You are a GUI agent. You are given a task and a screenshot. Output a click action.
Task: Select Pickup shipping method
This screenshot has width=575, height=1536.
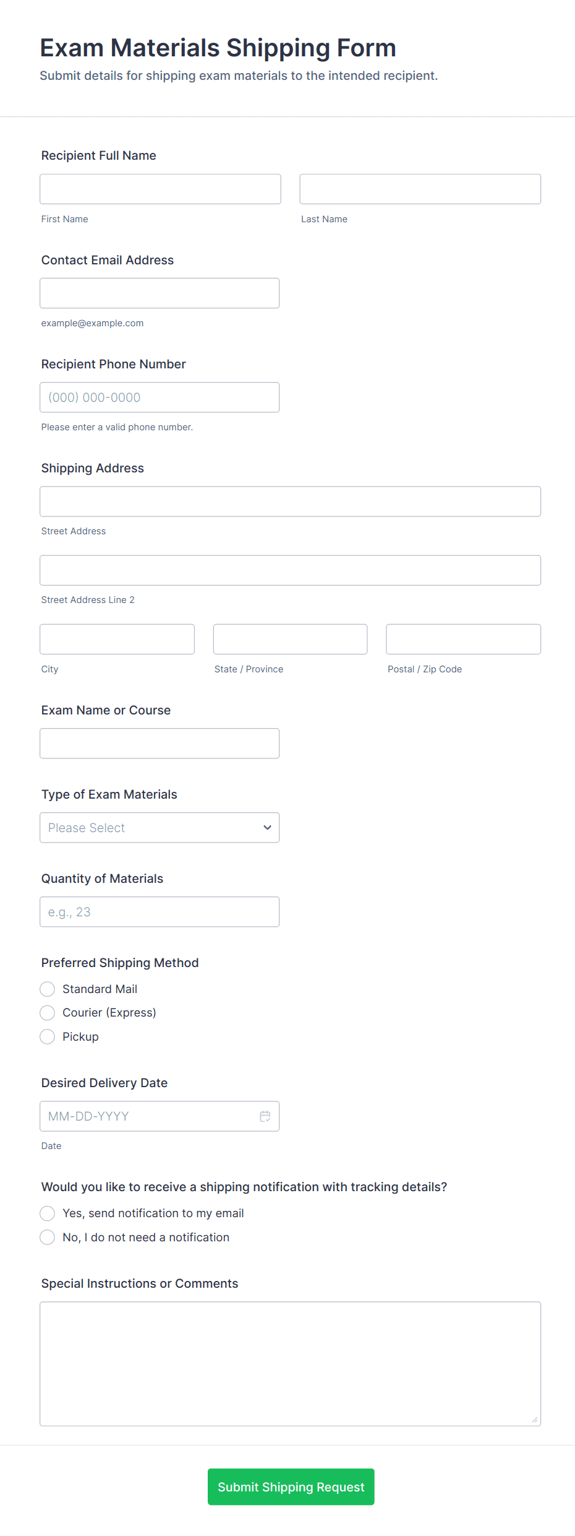[48, 1037]
